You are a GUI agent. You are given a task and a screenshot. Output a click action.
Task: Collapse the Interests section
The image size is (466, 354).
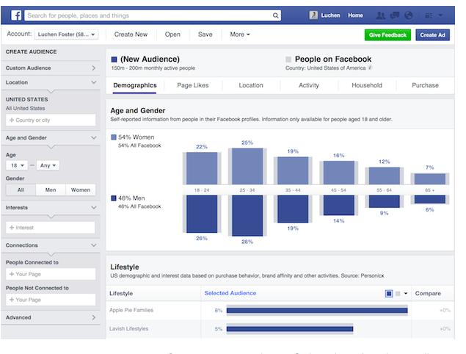tap(51, 208)
